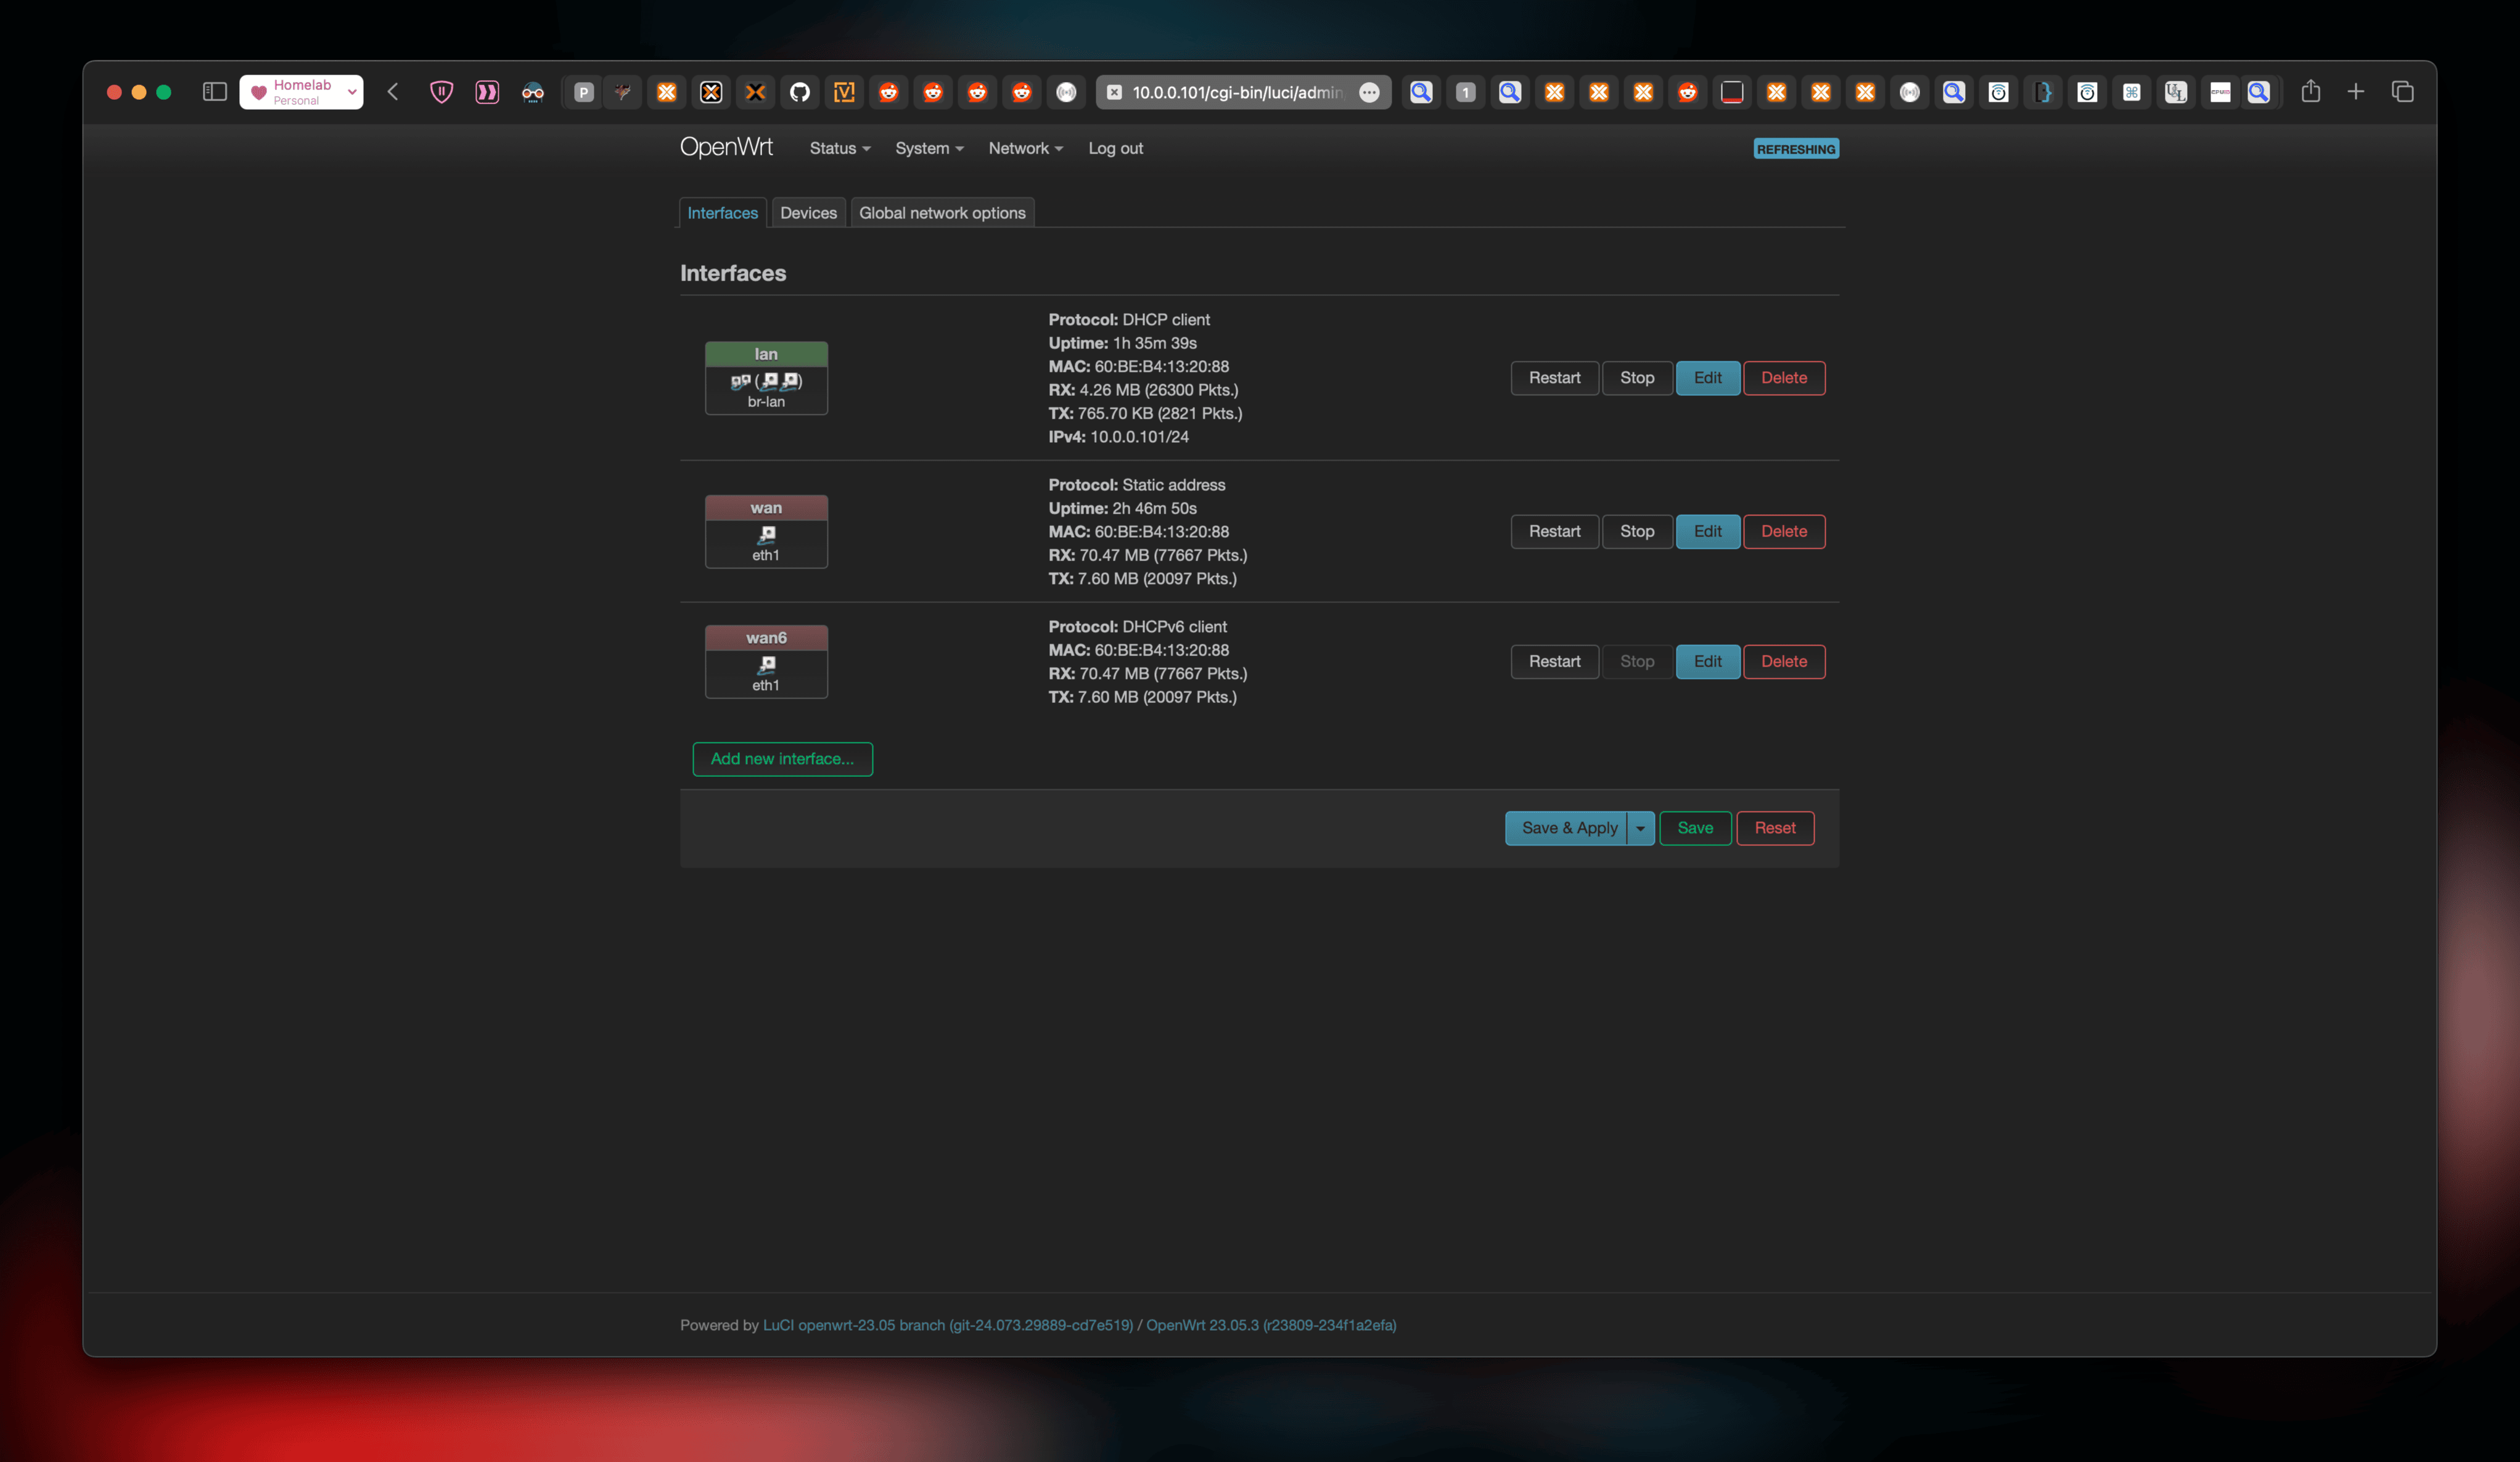
Task: Open the Status menu
Action: click(839, 148)
